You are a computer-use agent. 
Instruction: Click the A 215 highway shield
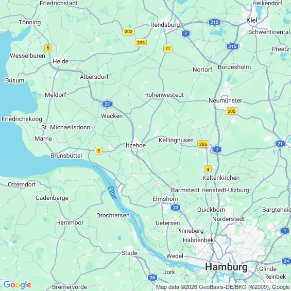coord(232,46)
